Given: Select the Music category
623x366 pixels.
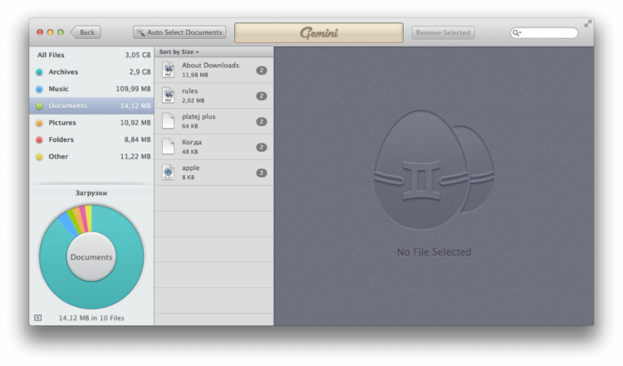Looking at the screenshot, I should tap(91, 89).
